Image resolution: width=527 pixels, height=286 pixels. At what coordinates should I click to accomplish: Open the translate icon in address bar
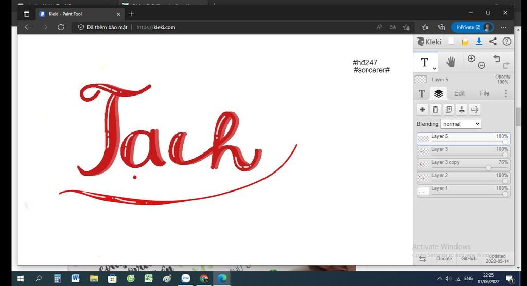coord(393,27)
